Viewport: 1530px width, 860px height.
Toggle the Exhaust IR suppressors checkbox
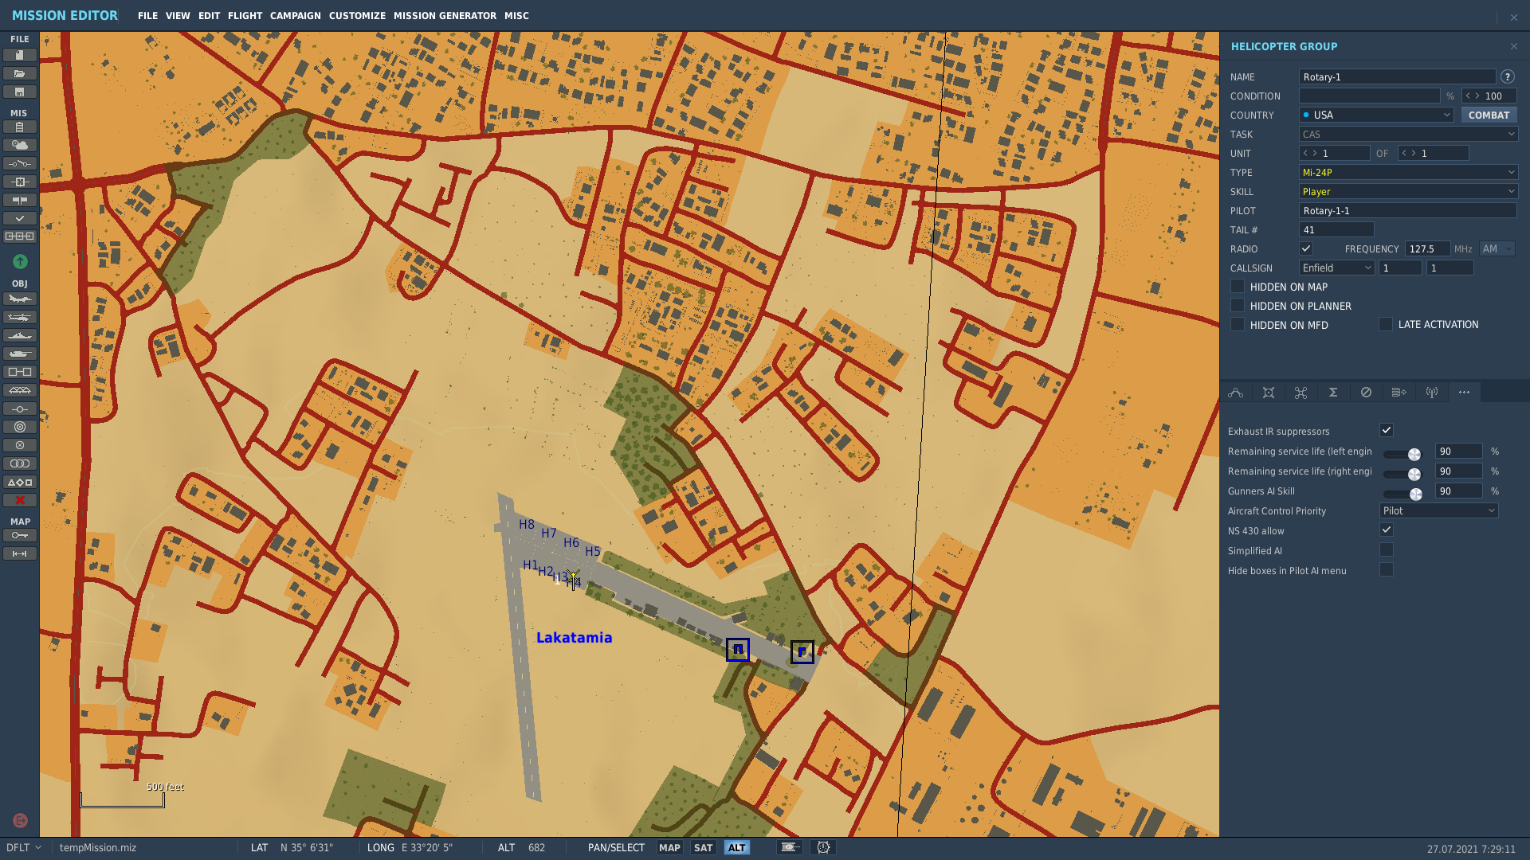click(x=1387, y=430)
